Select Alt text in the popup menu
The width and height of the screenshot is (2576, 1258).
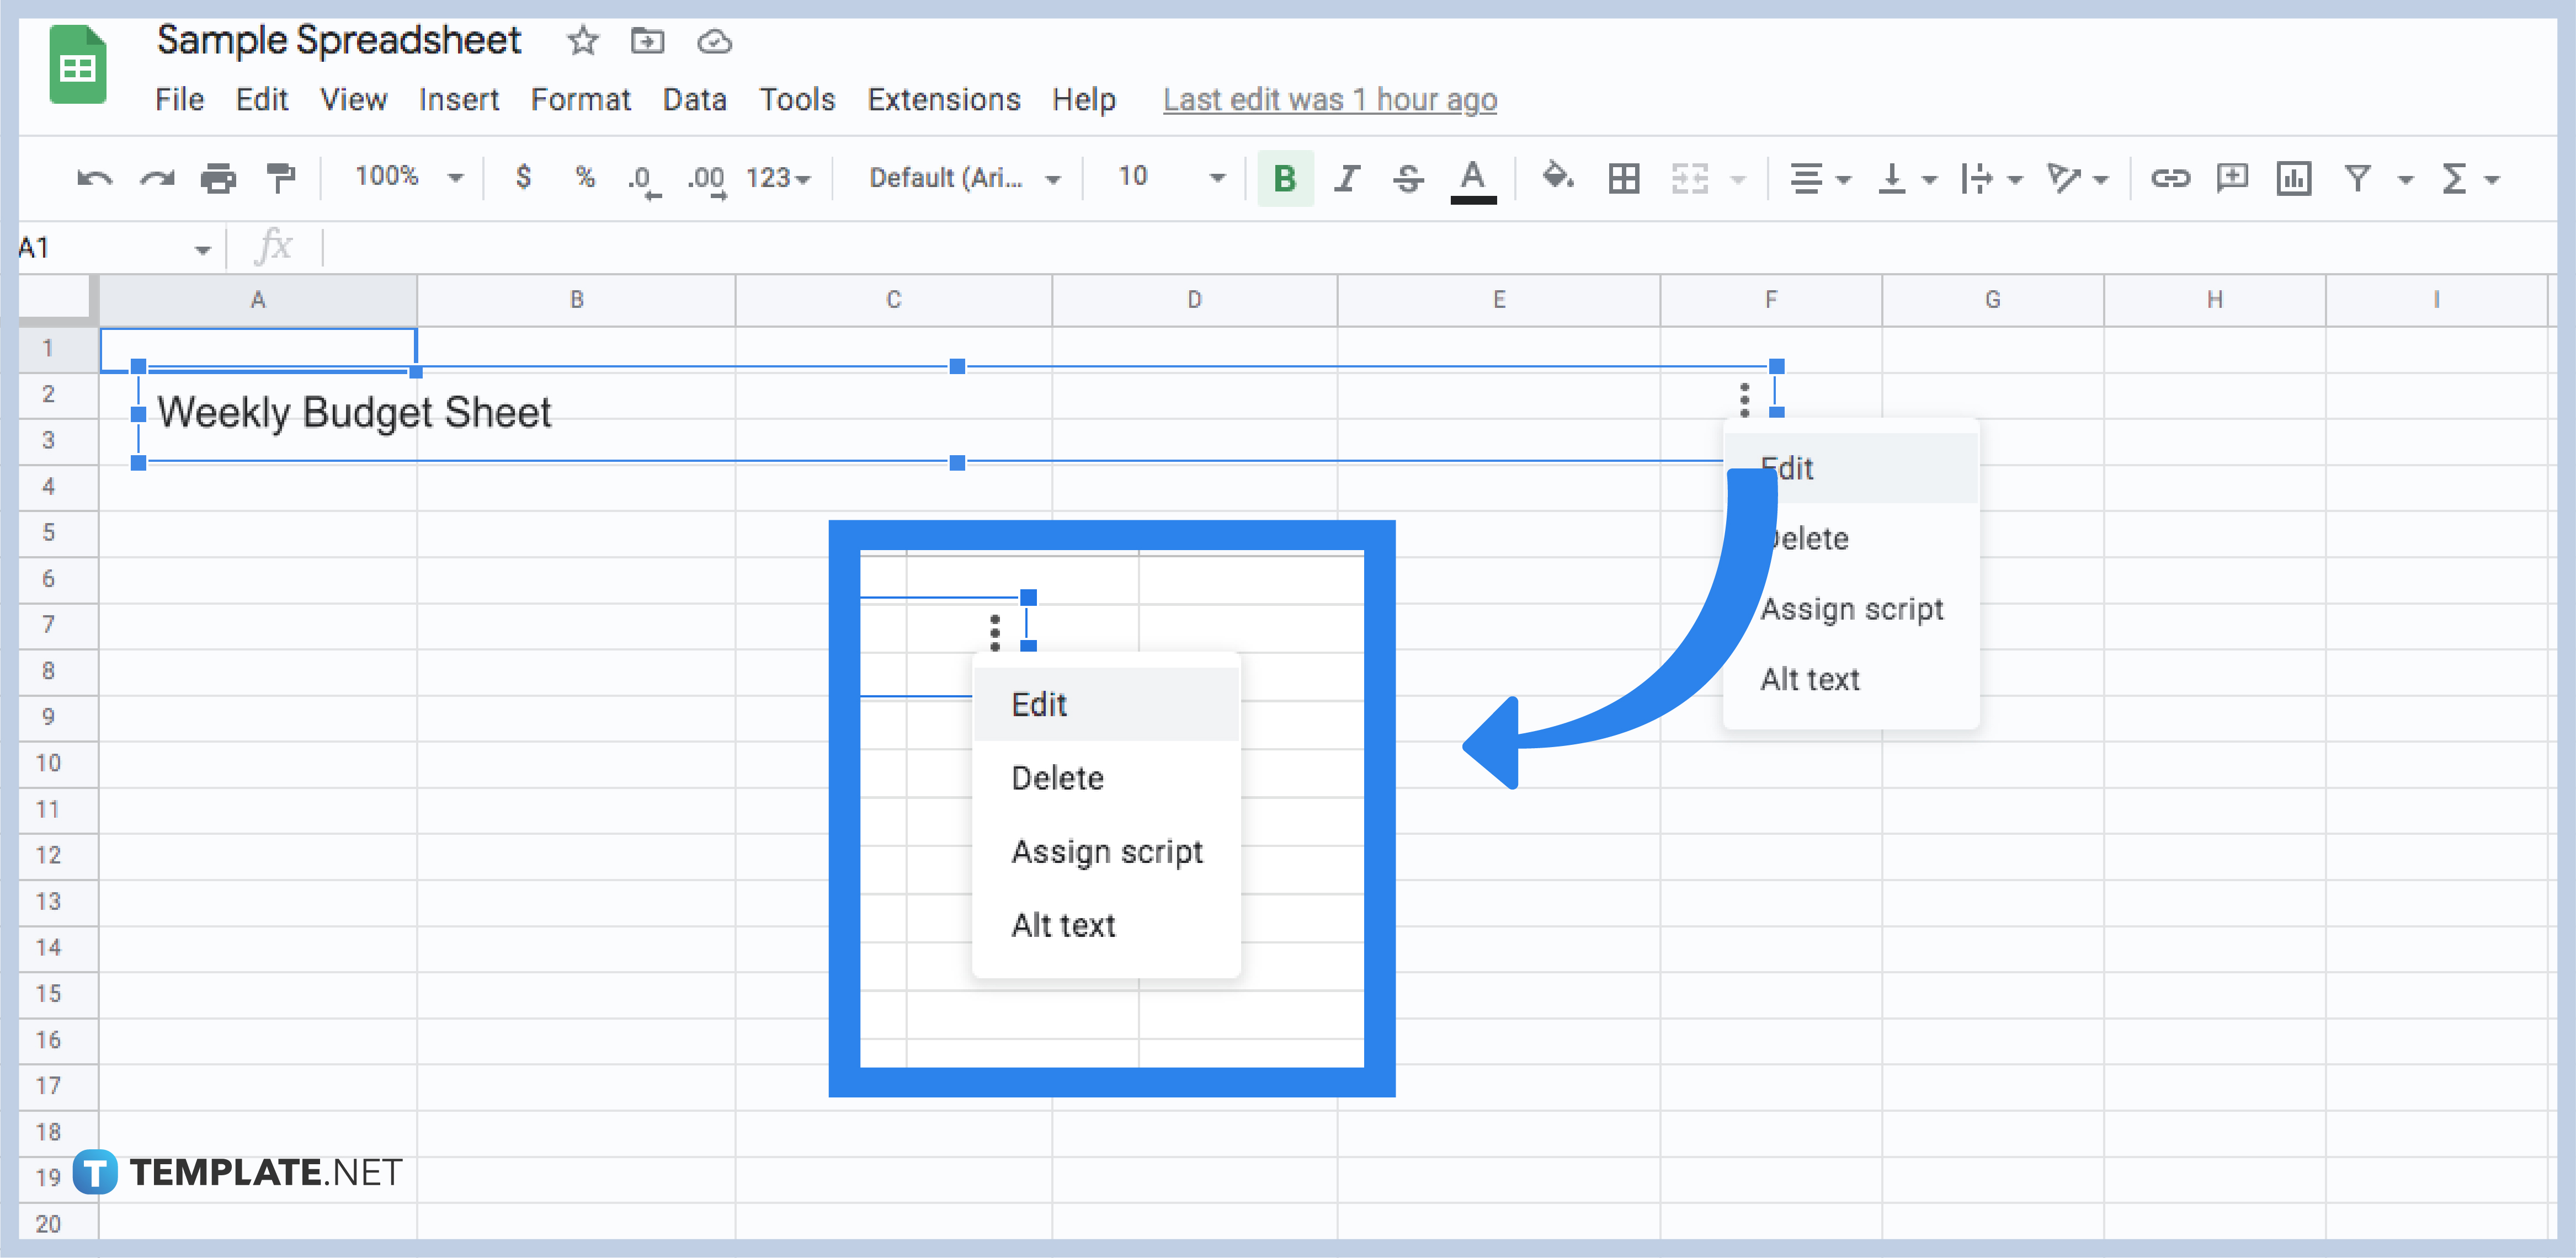[1810, 679]
